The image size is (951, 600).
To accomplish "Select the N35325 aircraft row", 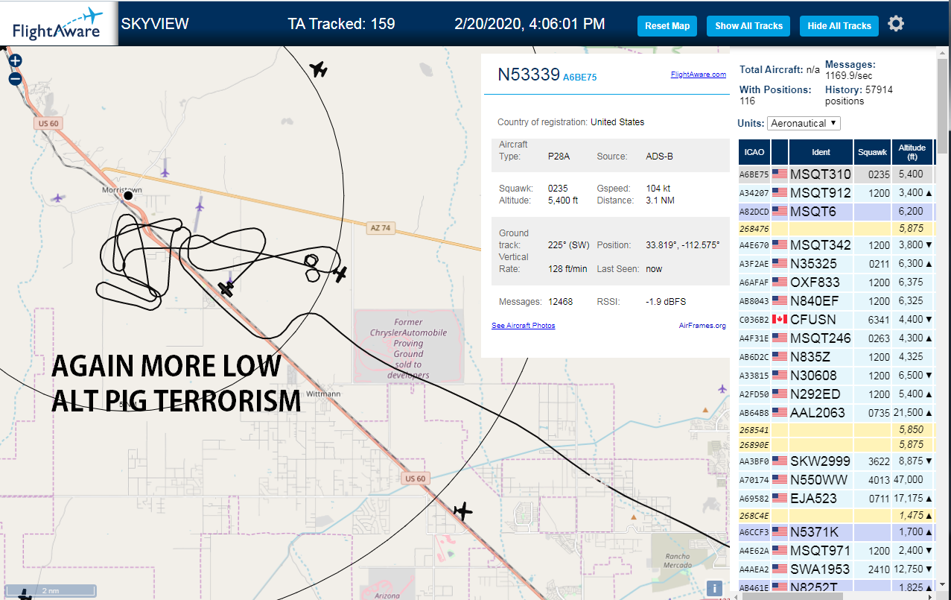I will coord(836,263).
